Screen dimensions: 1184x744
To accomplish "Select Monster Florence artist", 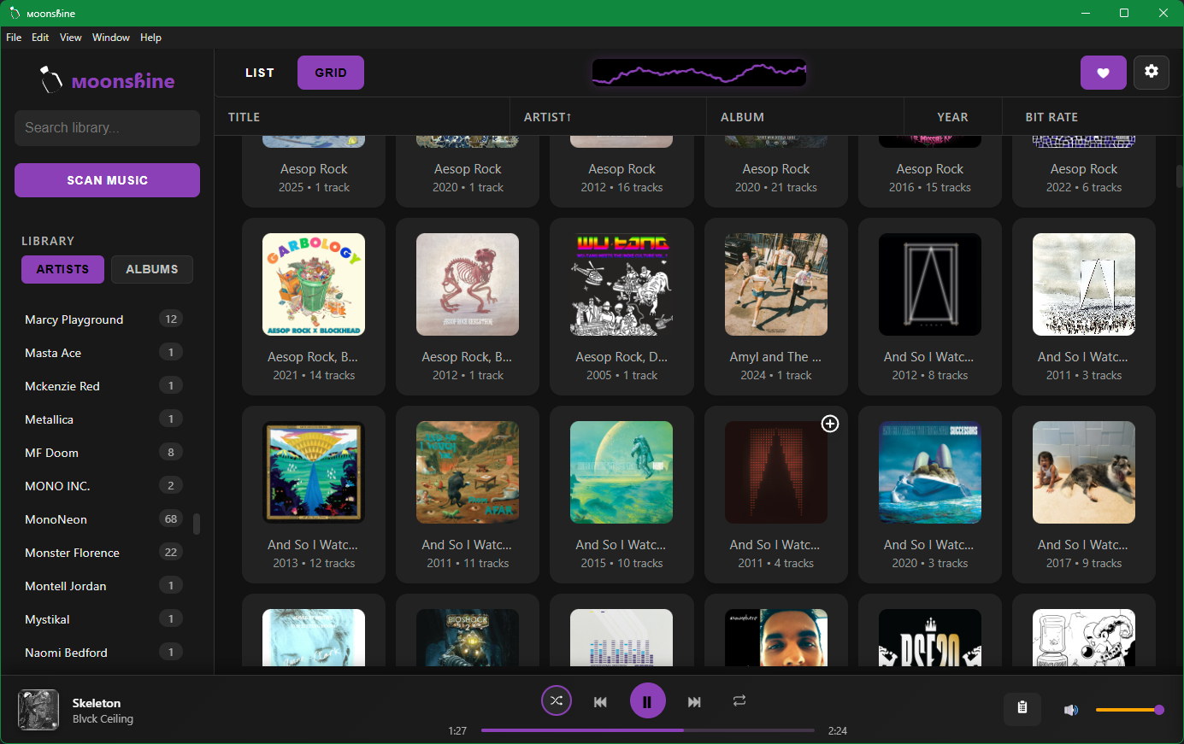I will pyautogui.click(x=103, y=553).
